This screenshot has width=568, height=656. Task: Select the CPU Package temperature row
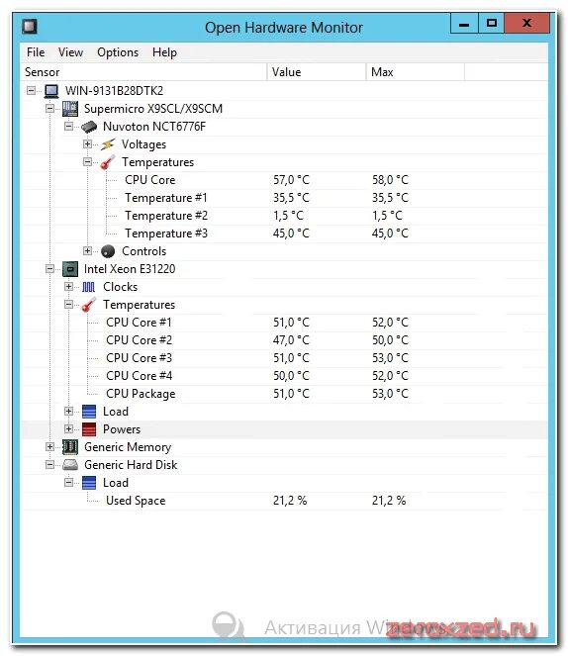click(284, 394)
